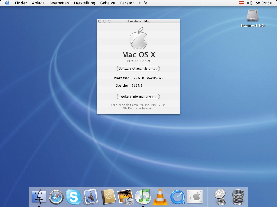Click the Software-Aktualisierung button
The height and width of the screenshot is (207, 277).
(x=138, y=68)
